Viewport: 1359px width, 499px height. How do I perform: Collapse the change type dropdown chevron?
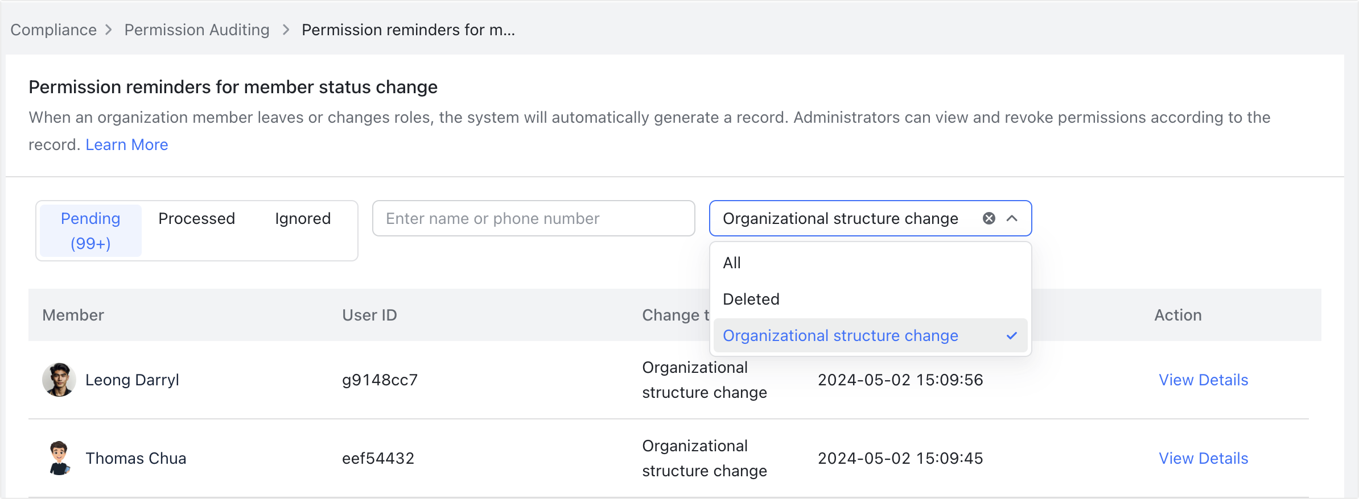click(1012, 218)
